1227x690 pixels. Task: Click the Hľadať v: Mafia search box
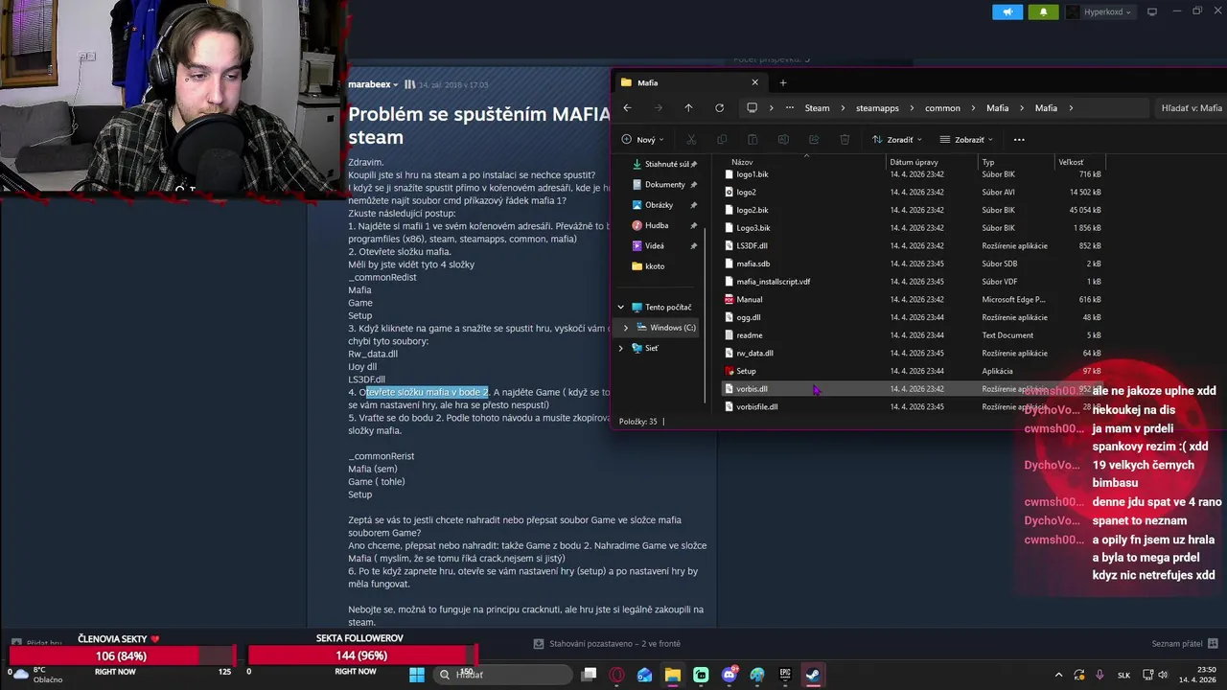(1192, 108)
